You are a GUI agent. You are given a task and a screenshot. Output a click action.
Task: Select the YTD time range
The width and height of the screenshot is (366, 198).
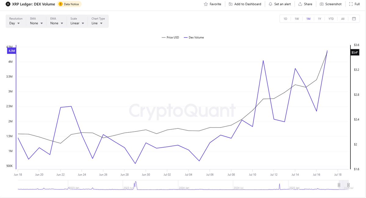pyautogui.click(x=331, y=19)
